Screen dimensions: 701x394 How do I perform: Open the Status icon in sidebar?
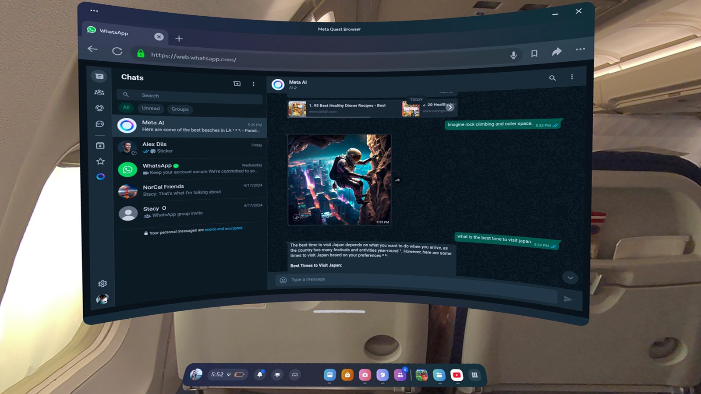coord(99,108)
